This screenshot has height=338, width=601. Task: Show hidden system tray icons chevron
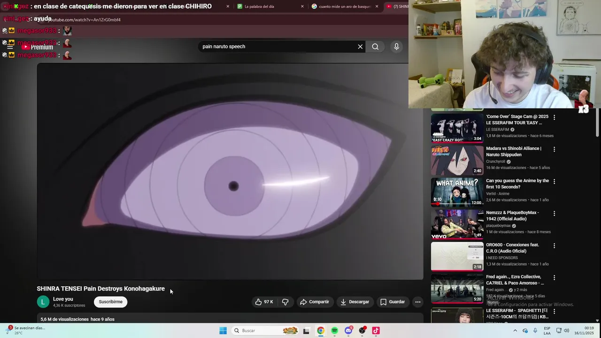[x=515, y=330]
